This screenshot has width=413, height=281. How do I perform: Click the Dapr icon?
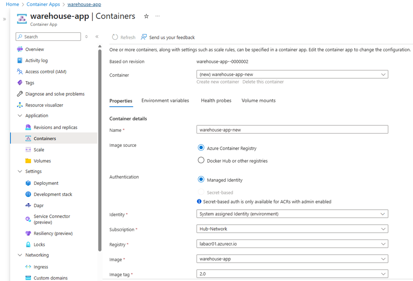[x=28, y=205]
